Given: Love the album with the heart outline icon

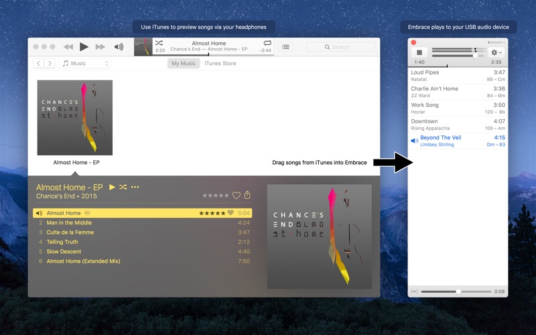Looking at the screenshot, I should pos(237,196).
